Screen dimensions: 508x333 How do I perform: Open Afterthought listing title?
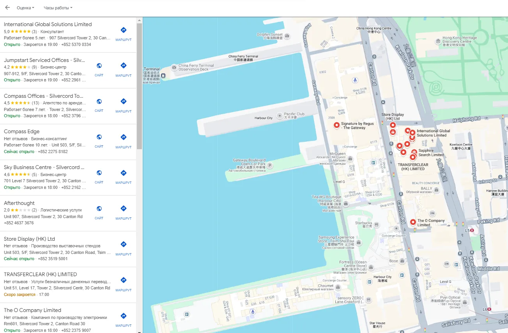19,203
